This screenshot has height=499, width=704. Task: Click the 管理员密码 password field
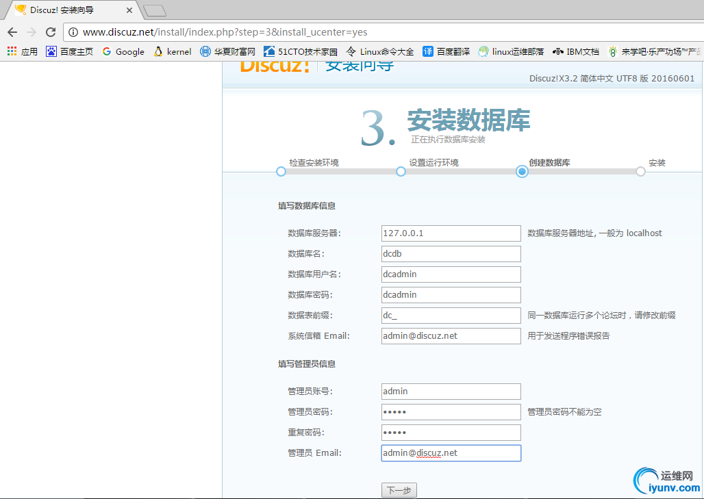point(451,412)
